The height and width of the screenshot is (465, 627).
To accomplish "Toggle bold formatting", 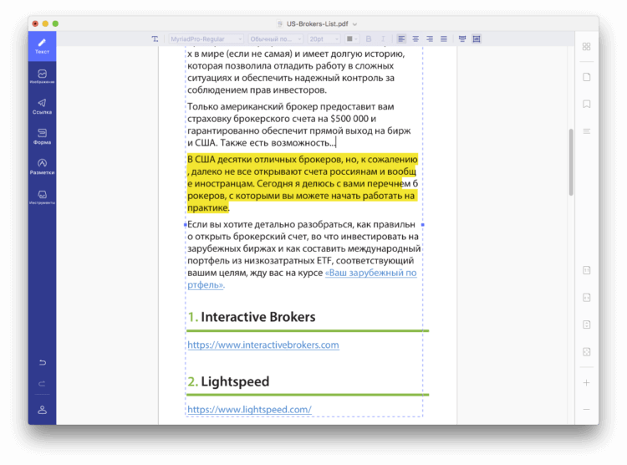I will click(x=369, y=38).
